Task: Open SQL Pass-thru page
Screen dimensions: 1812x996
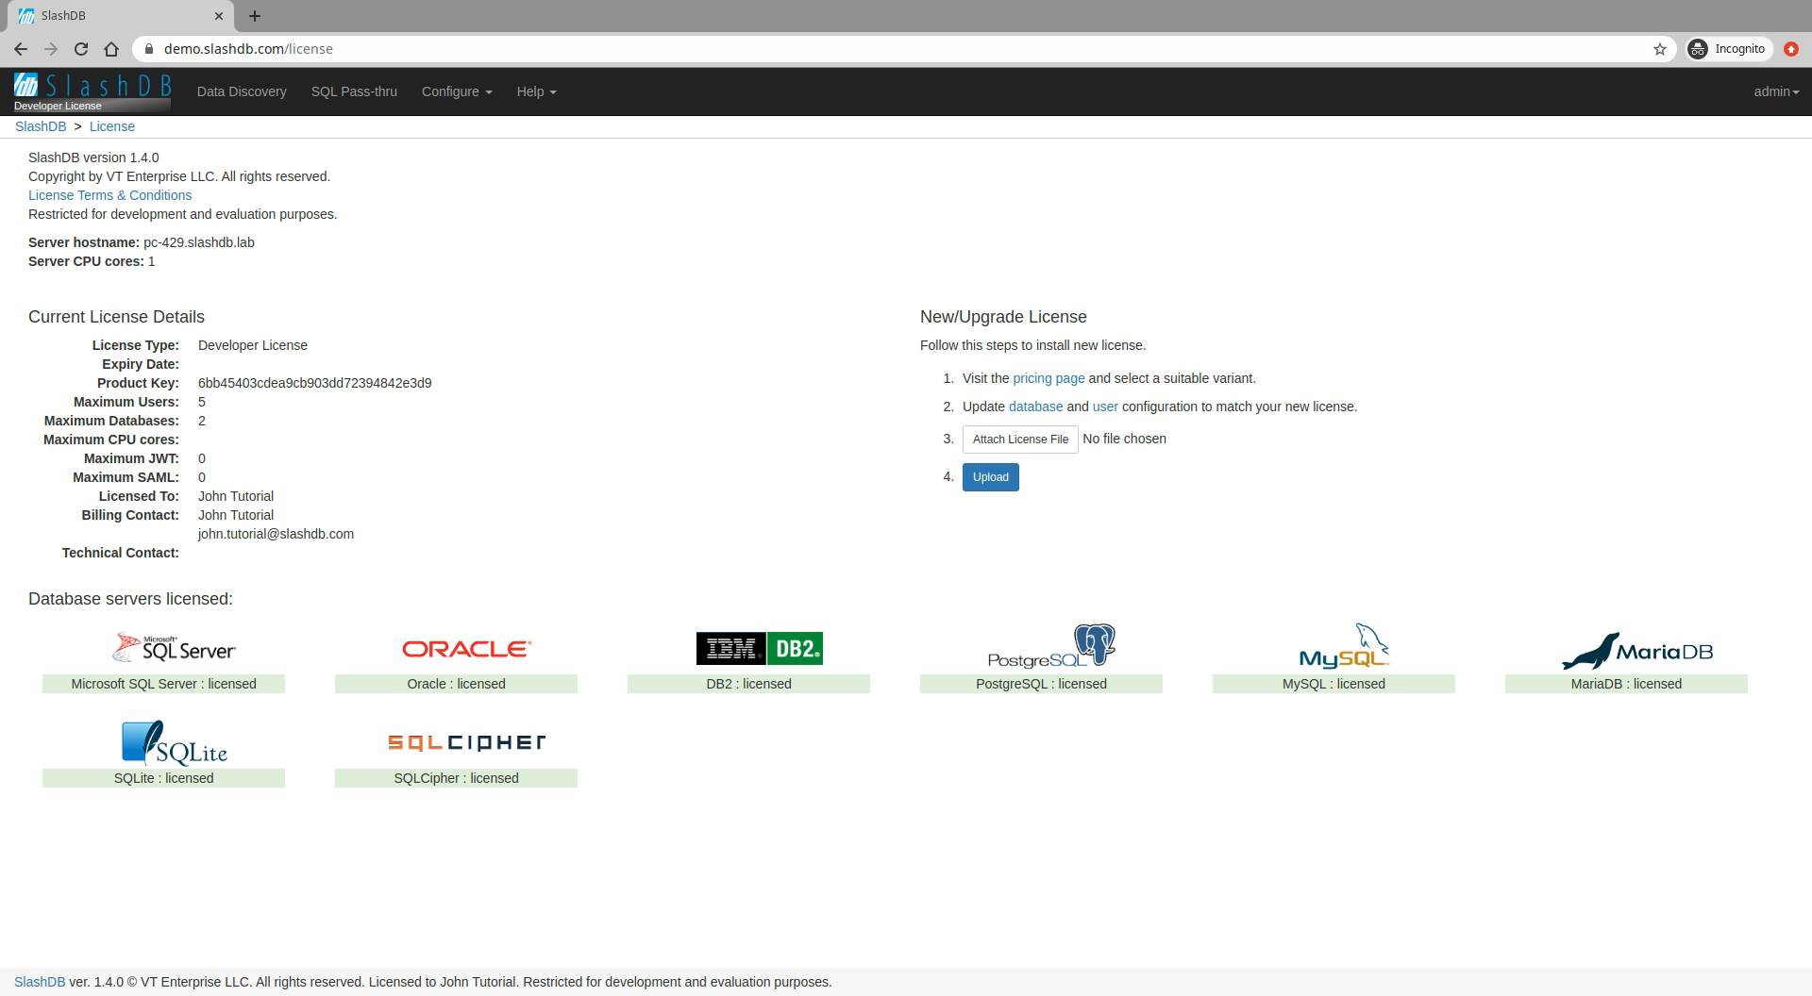Action: (x=354, y=91)
